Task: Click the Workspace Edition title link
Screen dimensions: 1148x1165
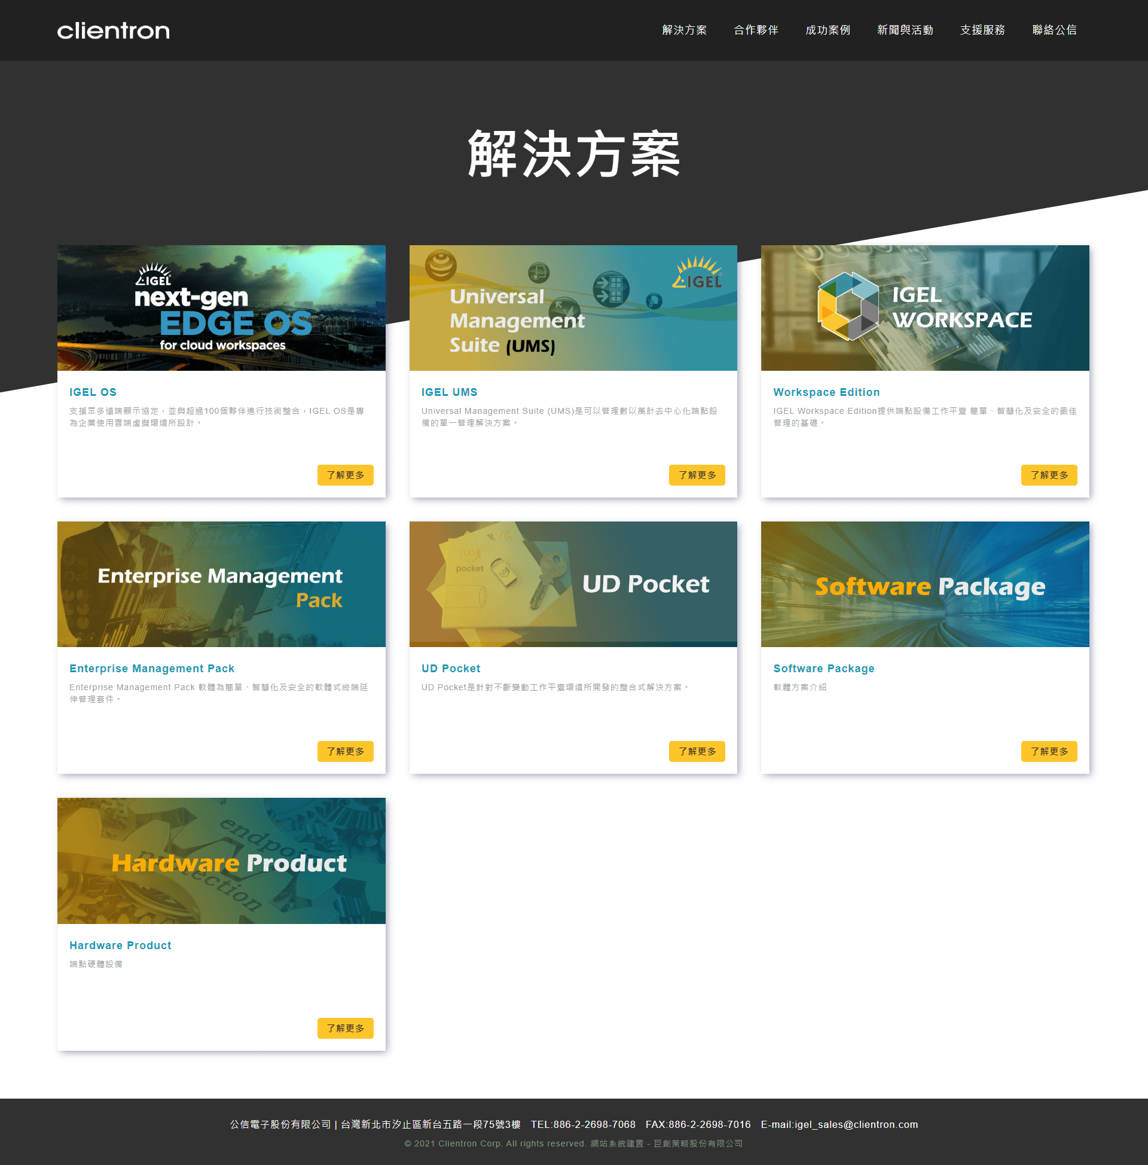Action: pyautogui.click(x=827, y=392)
